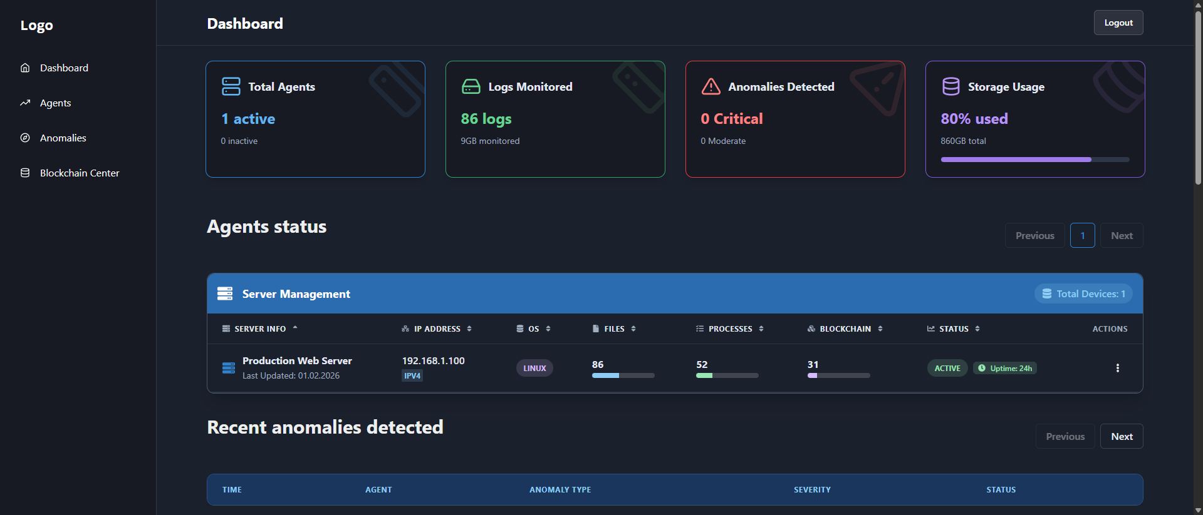Click the Dashboard home icon in sidebar

[x=25, y=68]
